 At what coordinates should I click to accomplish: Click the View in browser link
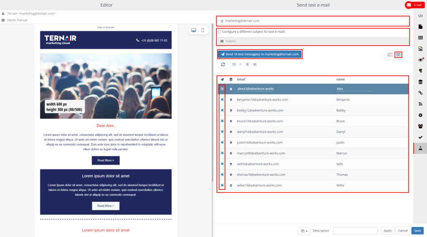tap(105, 27)
